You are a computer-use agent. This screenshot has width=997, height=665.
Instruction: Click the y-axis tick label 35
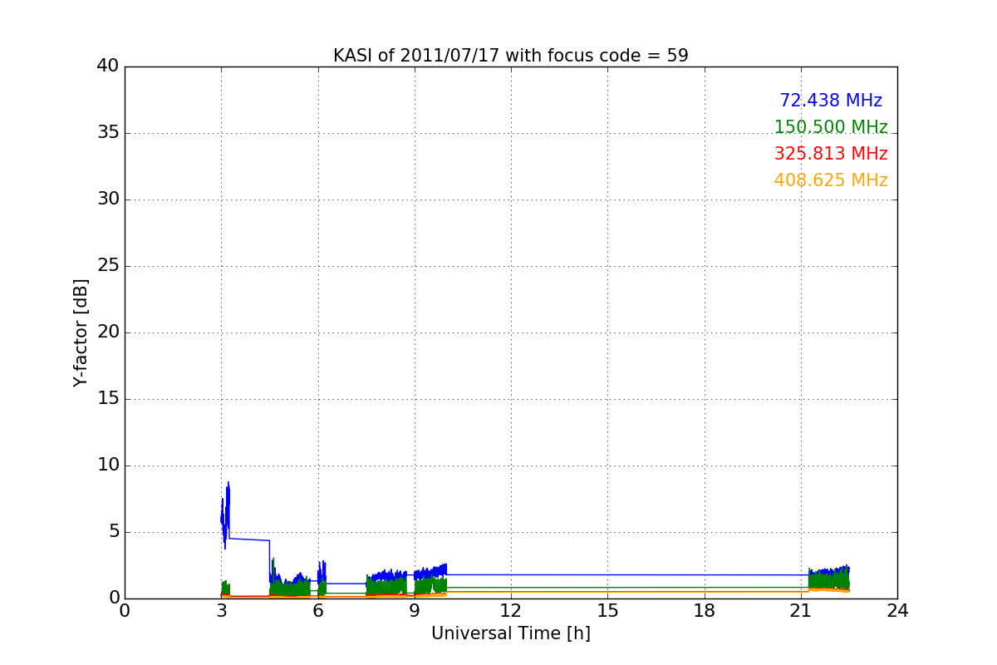[107, 133]
